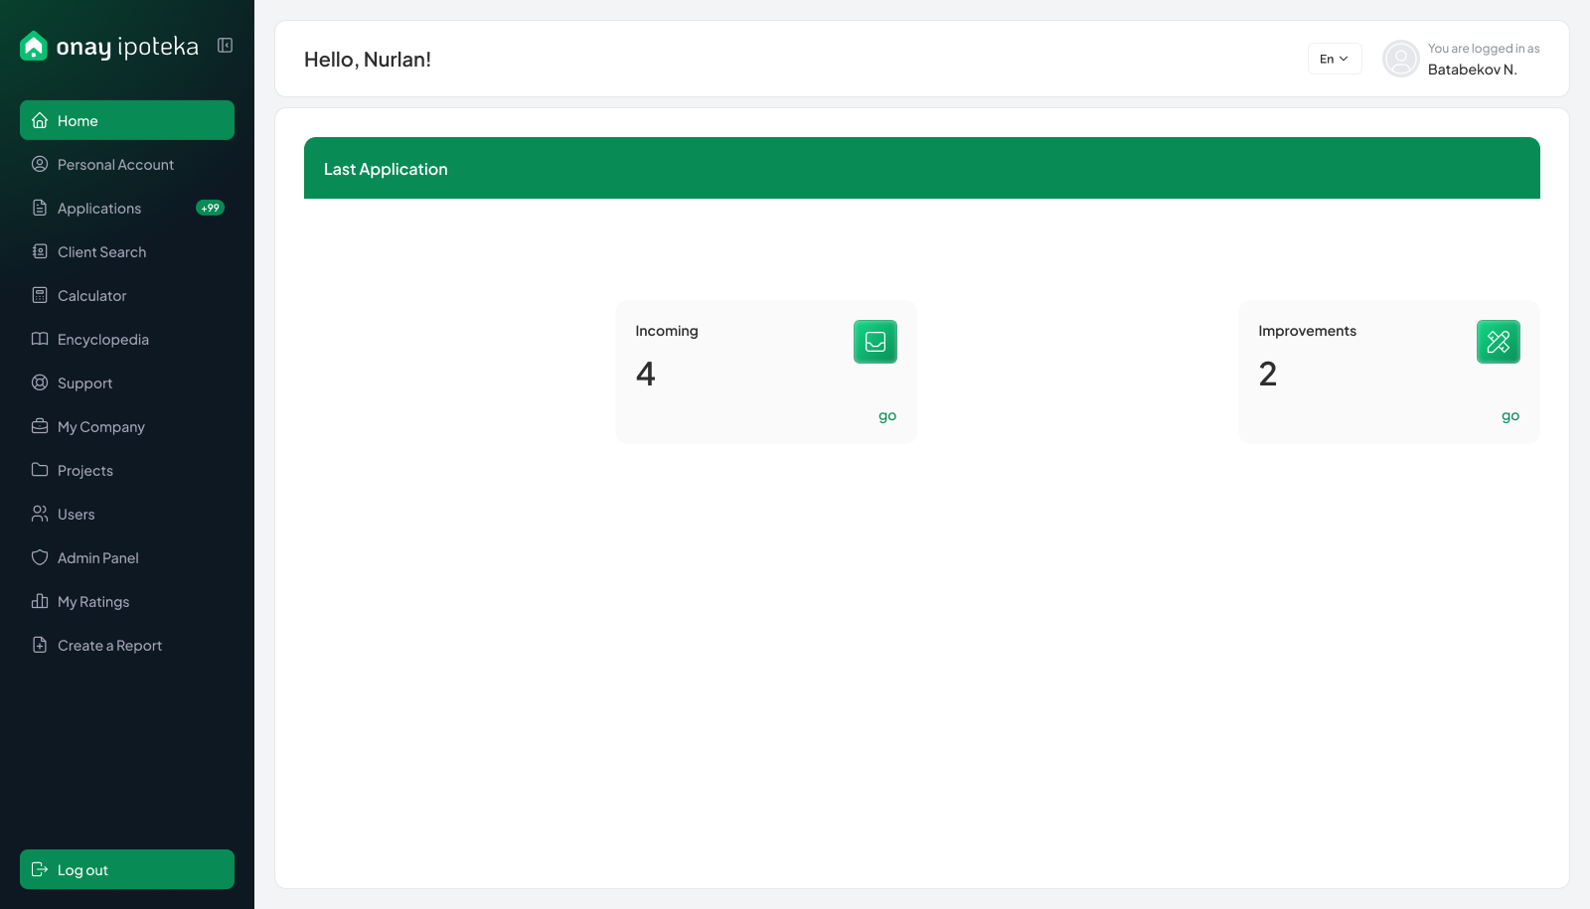Open Create a Report item
Image resolution: width=1590 pixels, height=909 pixels.
pos(109,646)
